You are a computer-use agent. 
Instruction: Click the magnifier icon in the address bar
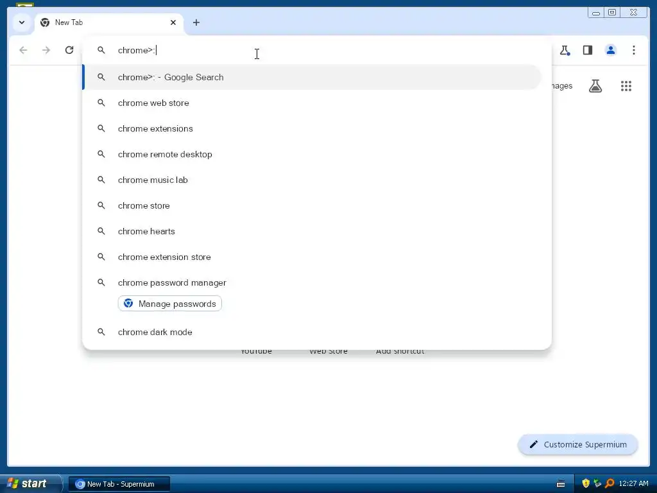pyautogui.click(x=101, y=50)
